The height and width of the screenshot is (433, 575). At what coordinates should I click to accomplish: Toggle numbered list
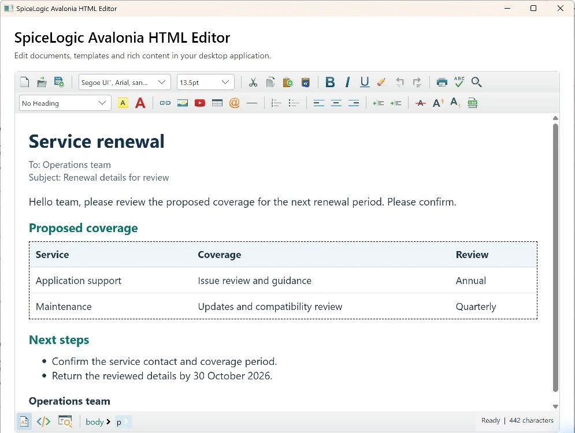coord(276,103)
